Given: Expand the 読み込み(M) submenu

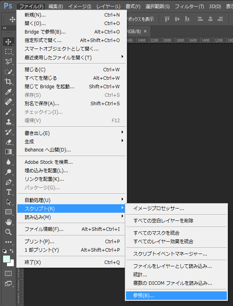Looking at the screenshot, I should click(71, 217).
